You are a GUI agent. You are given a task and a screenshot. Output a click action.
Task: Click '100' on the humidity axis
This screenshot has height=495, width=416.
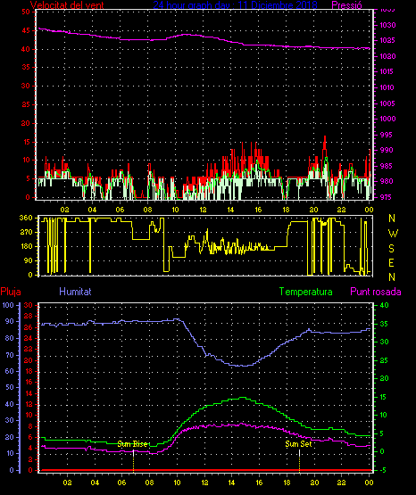pyautogui.click(x=8, y=305)
